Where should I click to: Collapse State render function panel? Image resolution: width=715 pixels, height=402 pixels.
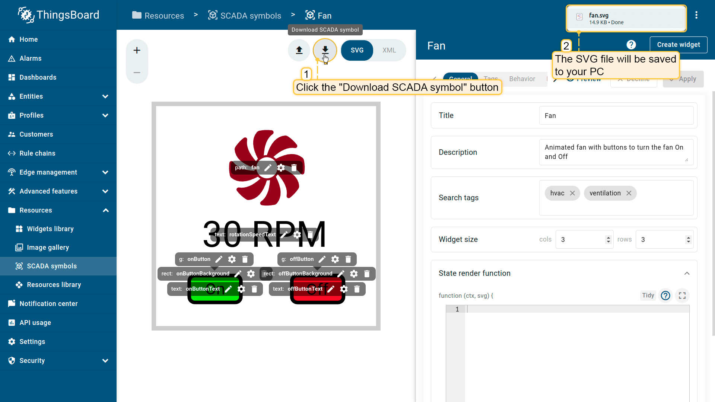click(x=687, y=273)
